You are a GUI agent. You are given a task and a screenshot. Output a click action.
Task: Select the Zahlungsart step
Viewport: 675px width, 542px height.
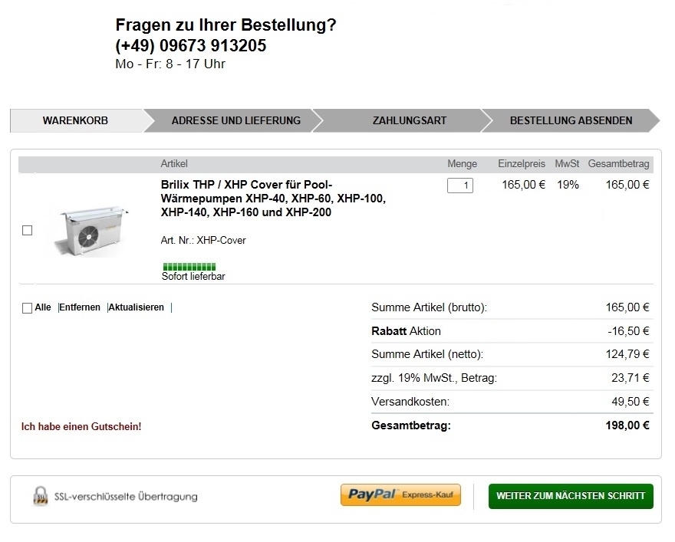409,120
